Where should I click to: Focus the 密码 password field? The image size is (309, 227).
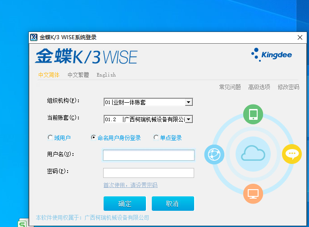coord(149,173)
